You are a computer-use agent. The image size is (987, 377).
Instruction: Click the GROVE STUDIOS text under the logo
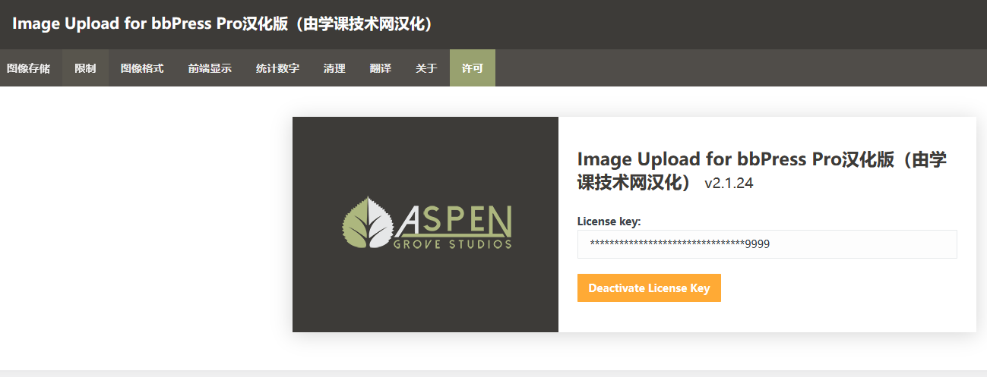(452, 244)
